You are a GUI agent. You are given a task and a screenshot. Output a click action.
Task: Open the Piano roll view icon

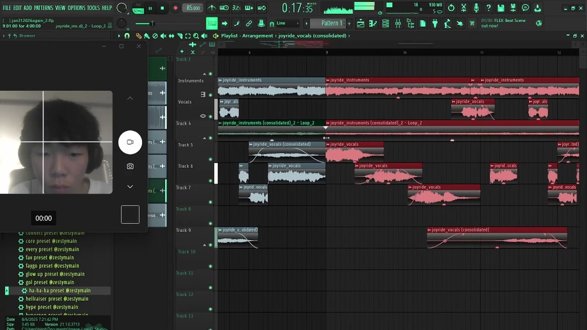tap(373, 23)
